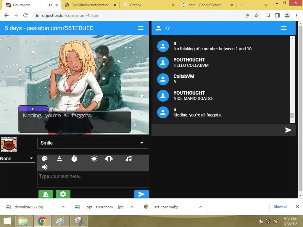Bookmark this page with star icon
The width and height of the screenshot is (303, 227).
pyautogui.click(x=256, y=15)
